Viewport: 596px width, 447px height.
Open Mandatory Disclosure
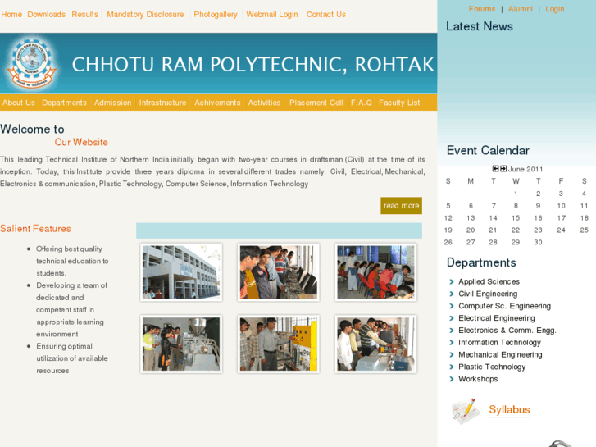tap(145, 15)
